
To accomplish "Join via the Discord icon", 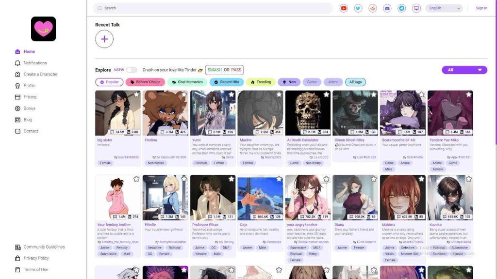I will click(386, 8).
